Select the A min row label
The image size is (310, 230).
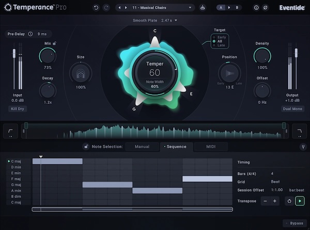(16, 191)
